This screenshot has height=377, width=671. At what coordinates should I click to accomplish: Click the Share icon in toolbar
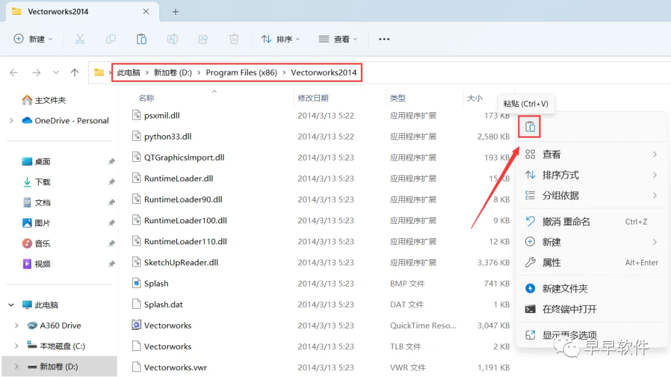(x=203, y=39)
